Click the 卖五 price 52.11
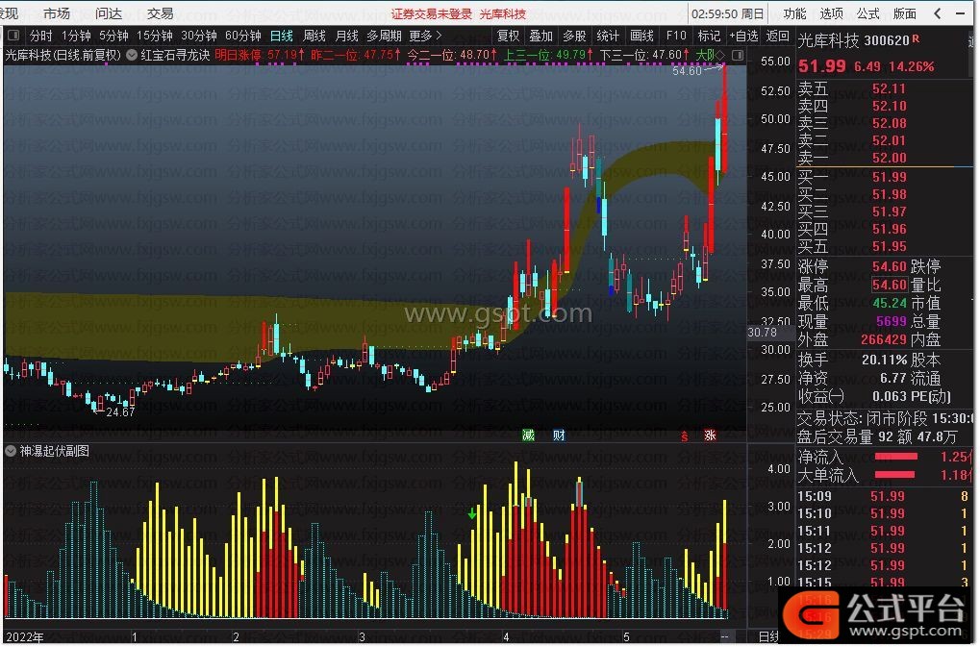Image resolution: width=980 pixels, height=647 pixels. 889,88
